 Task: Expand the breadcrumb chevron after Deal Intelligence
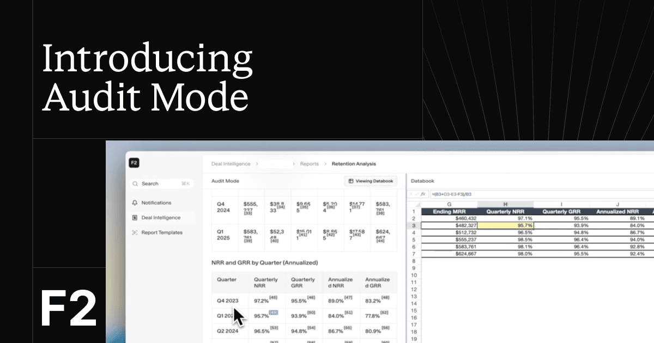[257, 164]
